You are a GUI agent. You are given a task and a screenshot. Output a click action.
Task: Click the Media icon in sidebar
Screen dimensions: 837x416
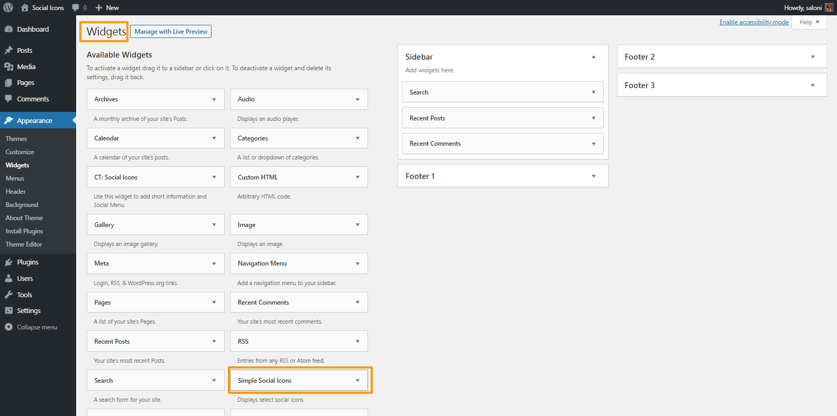tap(8, 67)
